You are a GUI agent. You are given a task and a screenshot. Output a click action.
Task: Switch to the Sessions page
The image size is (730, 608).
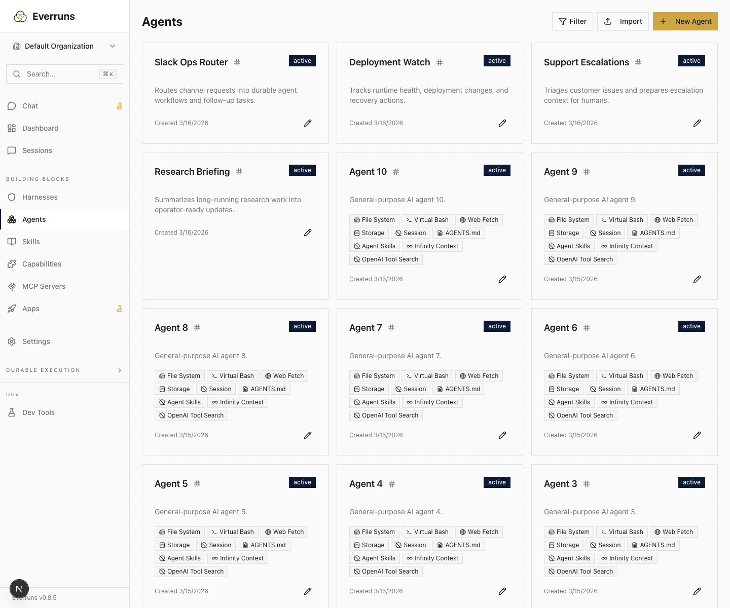(x=36, y=150)
